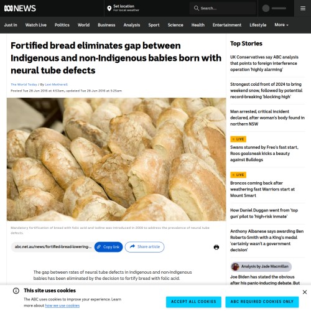Click the cookie info circle icon

click(16, 290)
